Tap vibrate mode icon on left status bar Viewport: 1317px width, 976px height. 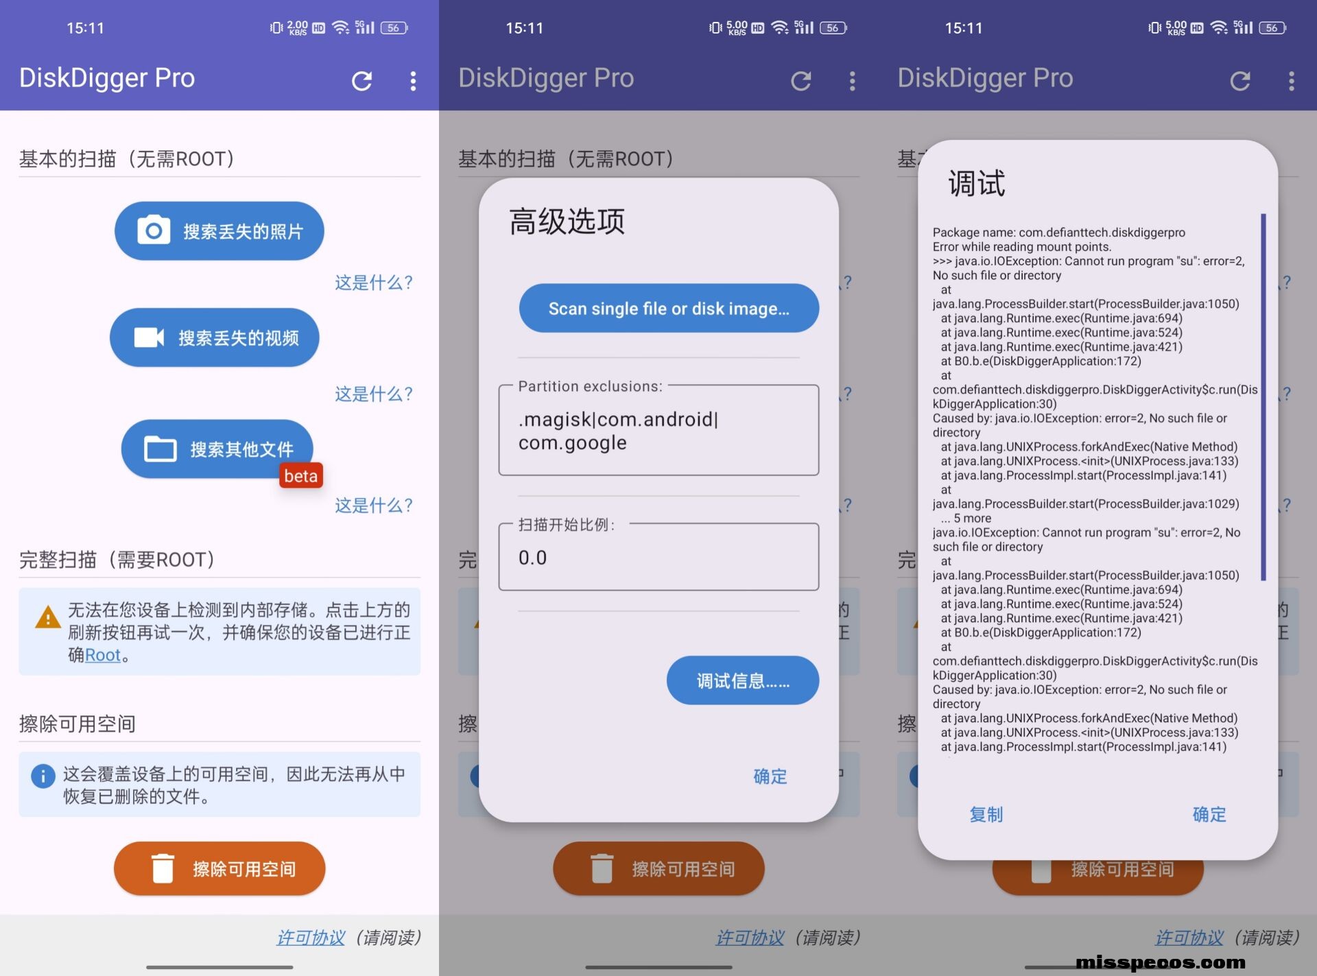click(x=276, y=28)
